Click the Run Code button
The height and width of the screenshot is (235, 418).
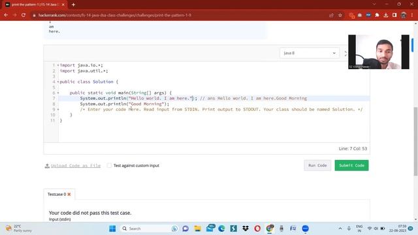click(317, 165)
